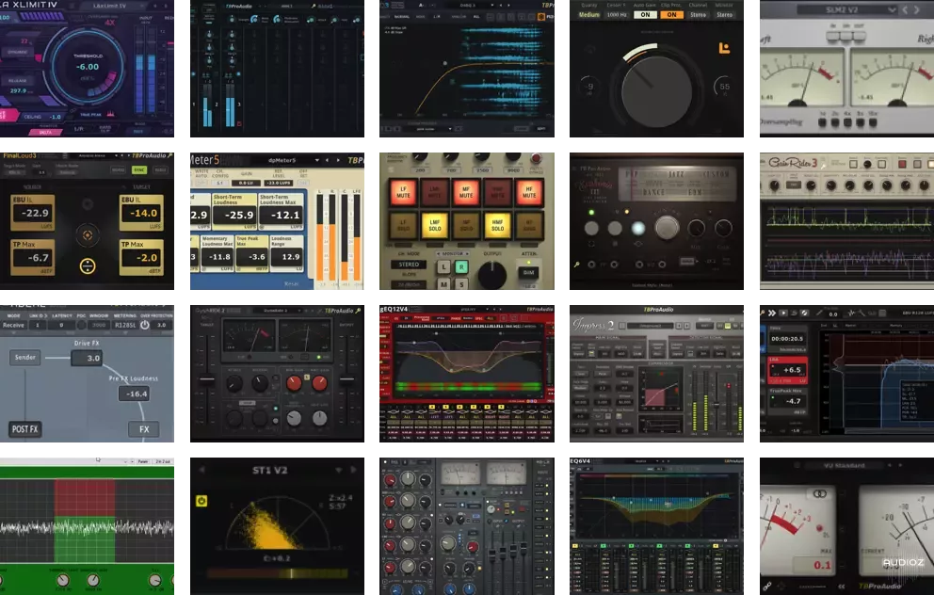The height and width of the screenshot is (595, 934).
Task: Click the FinalLoud3 divide circle icon
Action: 88,266
